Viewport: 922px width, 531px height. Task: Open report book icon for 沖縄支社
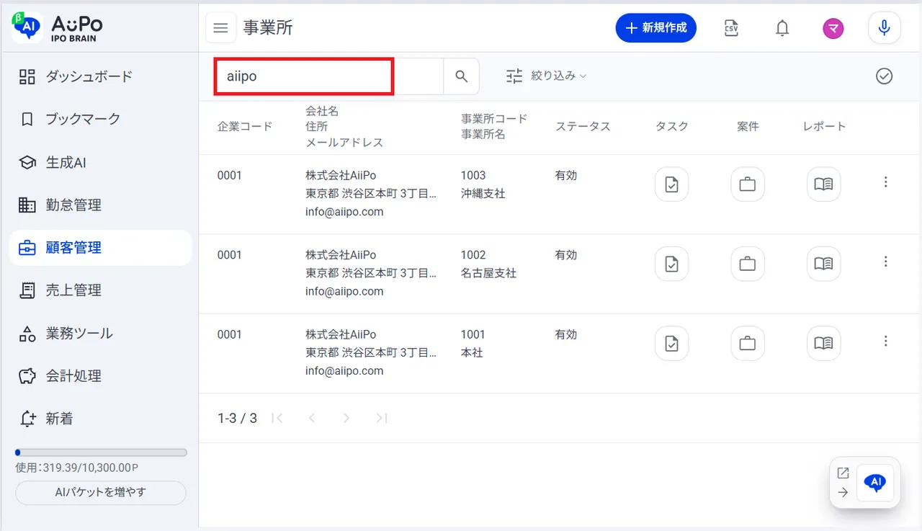(x=823, y=184)
